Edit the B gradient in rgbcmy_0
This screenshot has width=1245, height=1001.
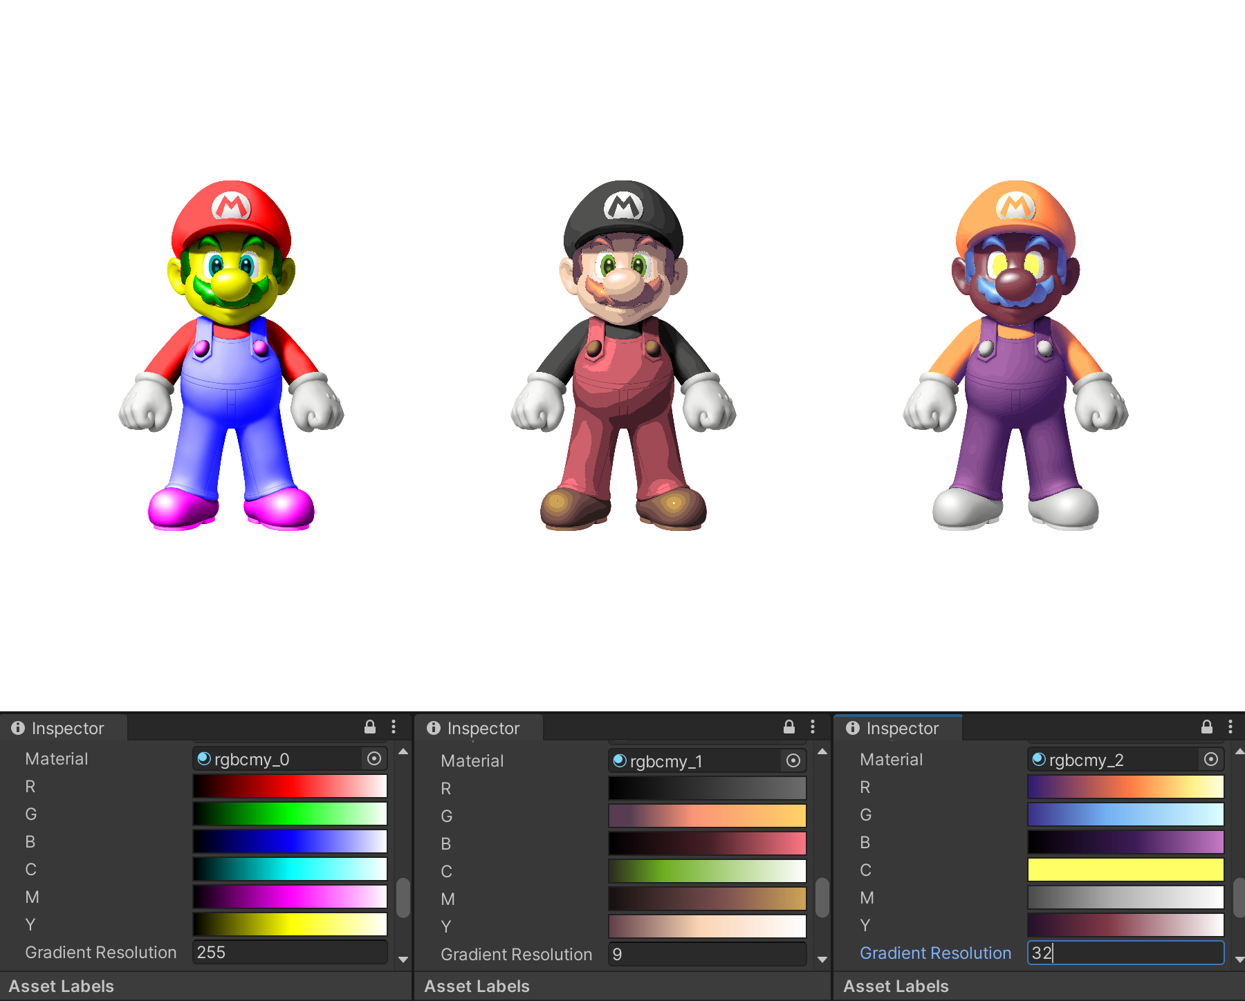(x=290, y=841)
